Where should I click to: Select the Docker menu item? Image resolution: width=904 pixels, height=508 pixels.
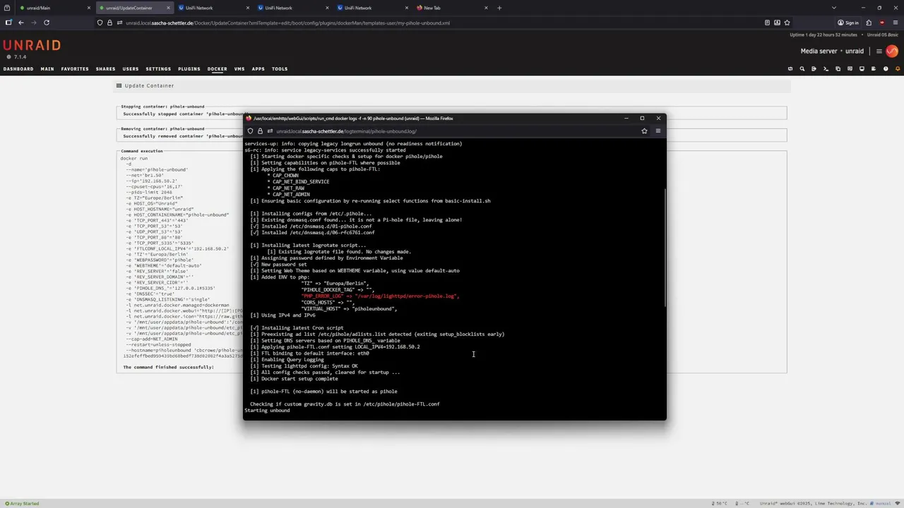pos(217,69)
